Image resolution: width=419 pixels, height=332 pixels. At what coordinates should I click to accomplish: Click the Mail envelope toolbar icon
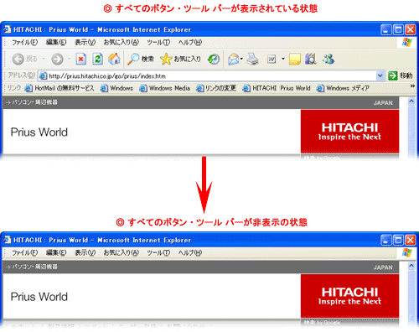[x=234, y=59]
